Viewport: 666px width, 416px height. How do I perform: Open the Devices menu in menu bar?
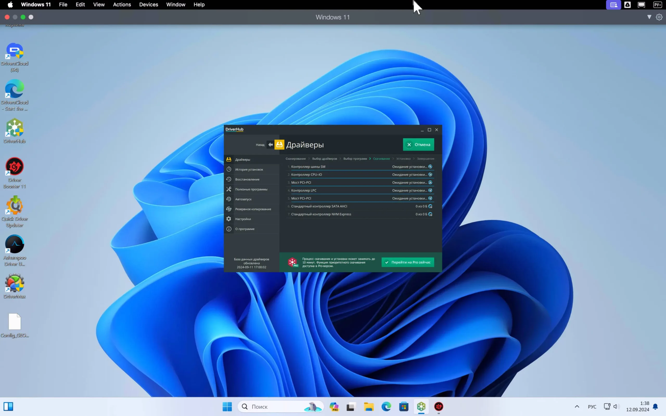coord(149,5)
